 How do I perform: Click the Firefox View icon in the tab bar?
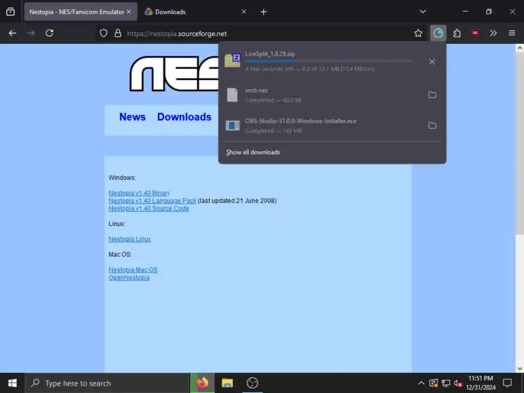coord(10,12)
